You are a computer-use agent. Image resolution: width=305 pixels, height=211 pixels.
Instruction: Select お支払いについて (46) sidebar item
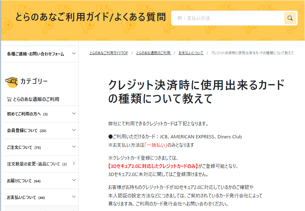click(x=26, y=197)
